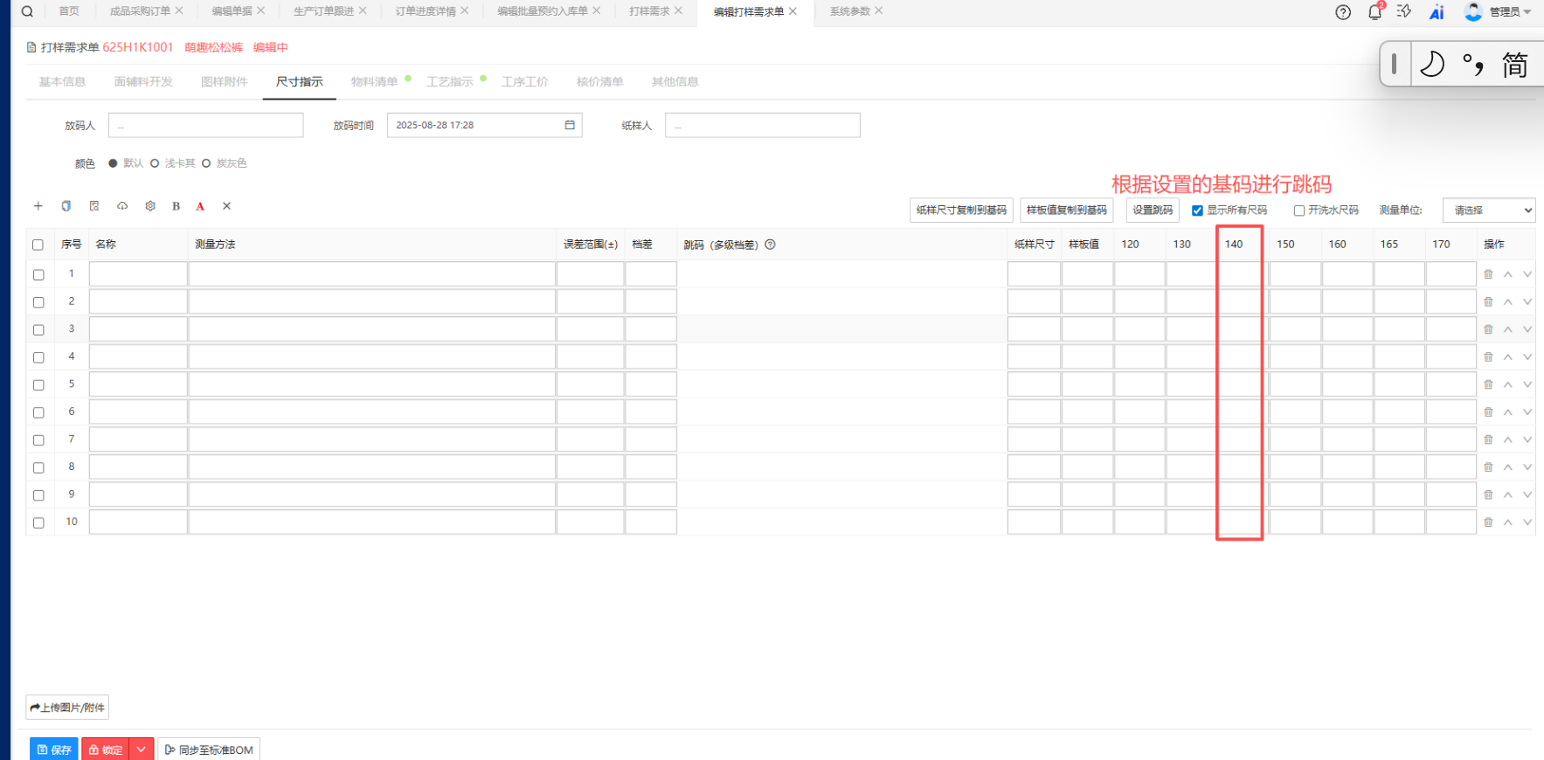Open the 测量单位 dropdown
Viewport: 1544px width, 760px height.
point(1488,211)
